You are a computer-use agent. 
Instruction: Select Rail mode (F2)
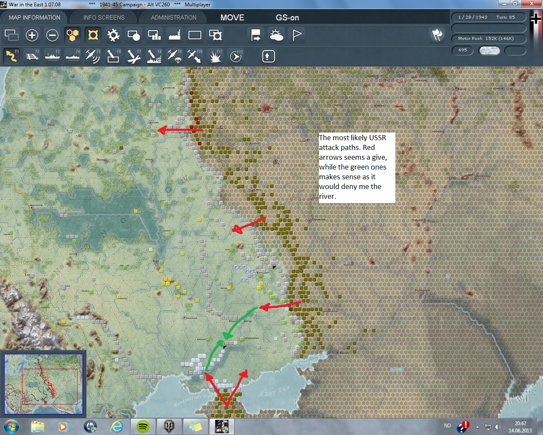(x=32, y=56)
